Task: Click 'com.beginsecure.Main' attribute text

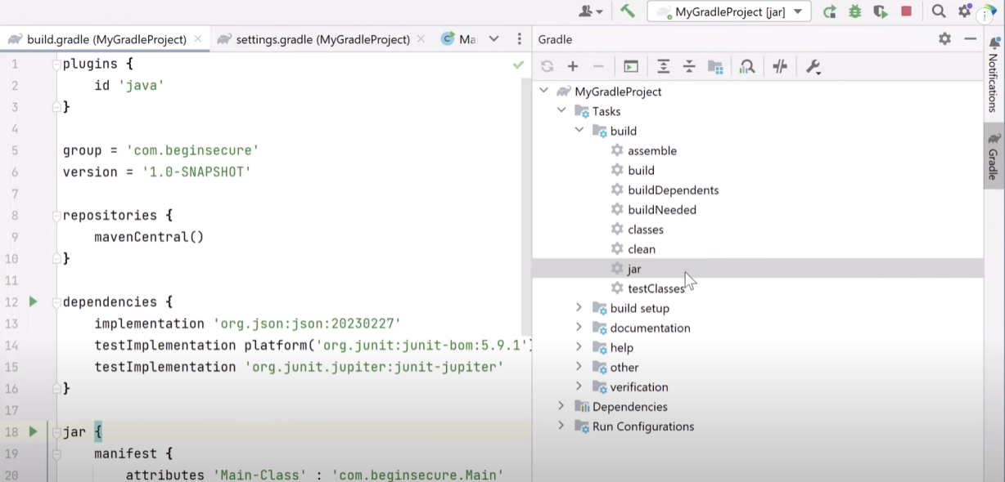Action: (417, 475)
